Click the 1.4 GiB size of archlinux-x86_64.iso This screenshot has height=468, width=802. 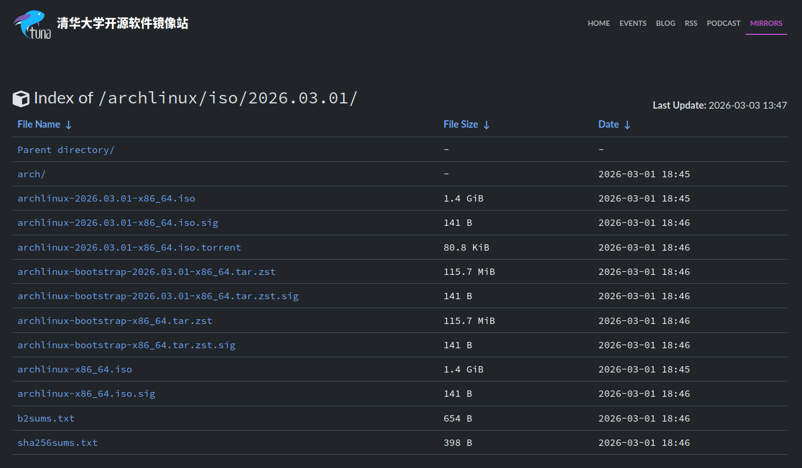coord(464,369)
